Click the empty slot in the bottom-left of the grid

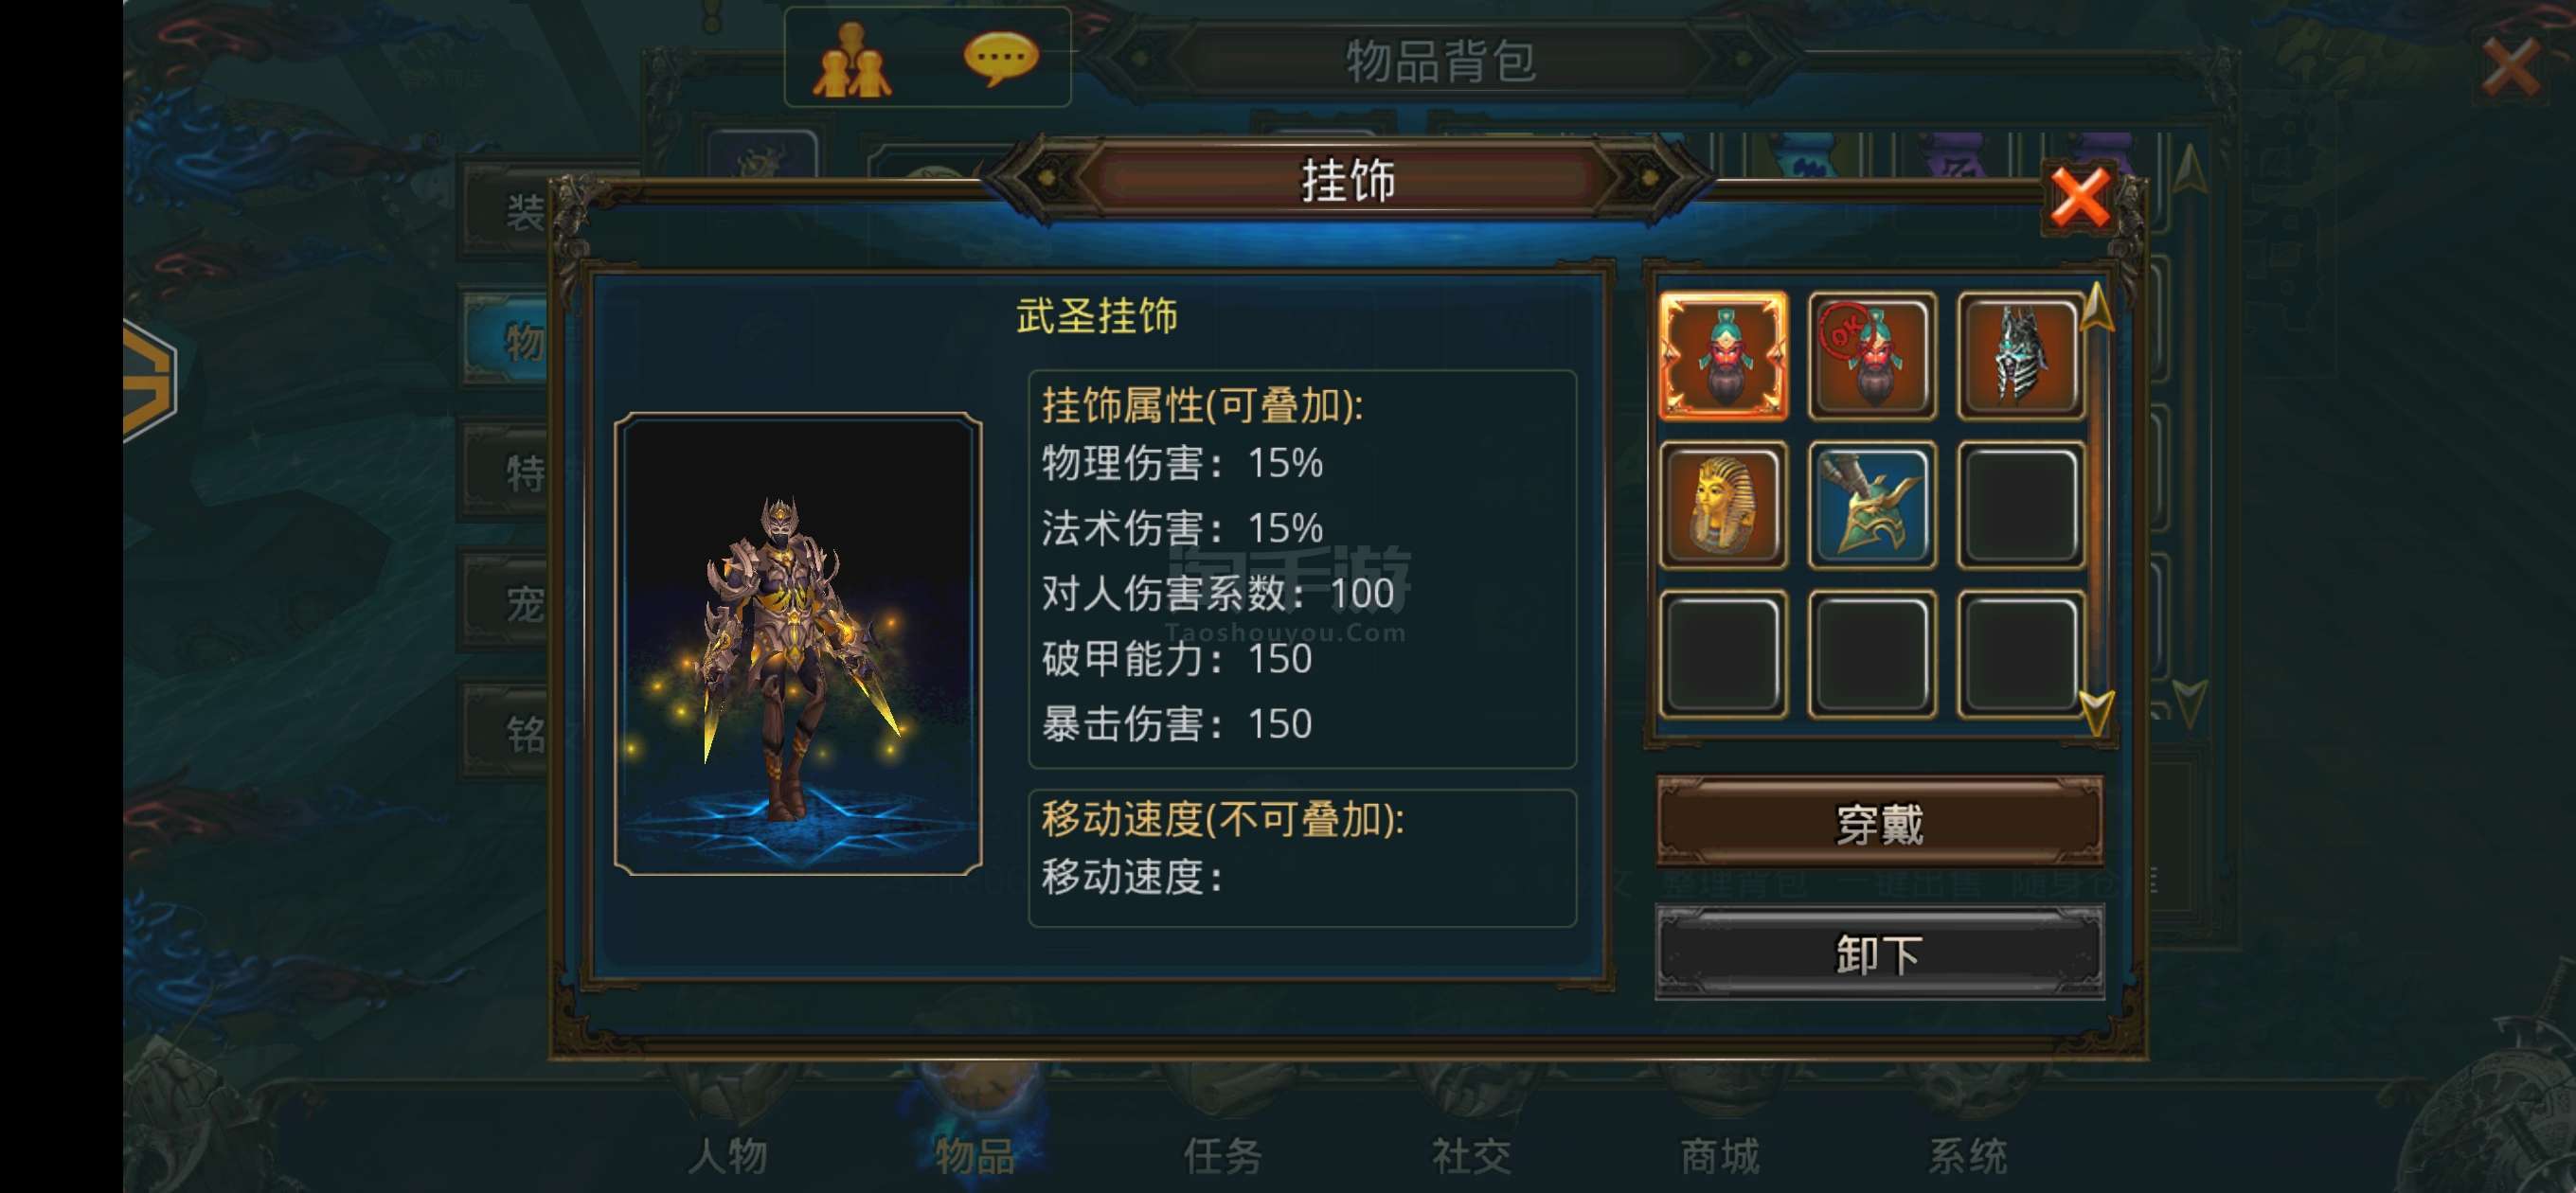click(1722, 654)
